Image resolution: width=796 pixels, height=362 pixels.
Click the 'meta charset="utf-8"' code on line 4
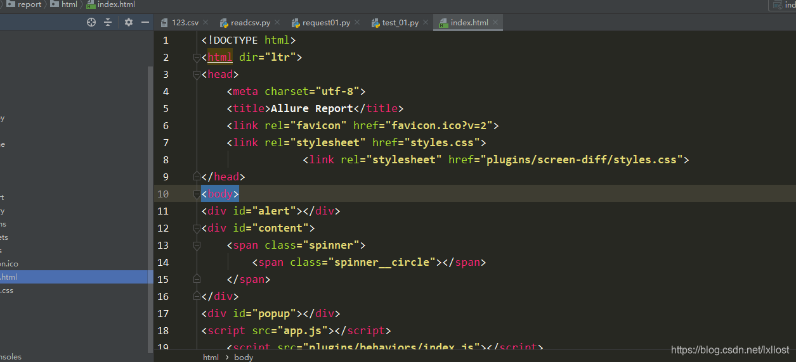pos(296,91)
